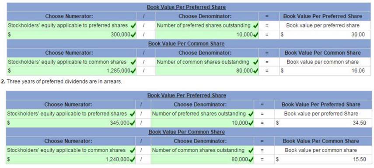Click the 1,240,000 numerator input field
Image resolution: width=374 pixels, height=168 pixels.
click(71, 159)
